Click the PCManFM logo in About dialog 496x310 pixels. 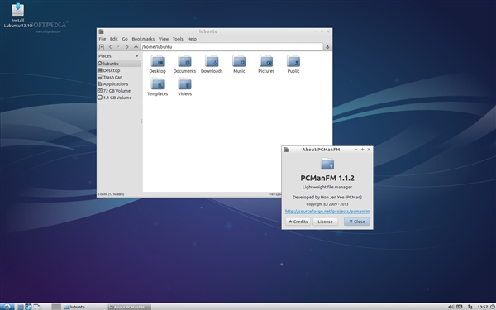pos(327,164)
